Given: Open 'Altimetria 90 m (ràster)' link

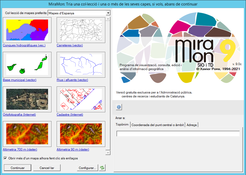Looking at the screenshot, I should click(73, 149).
